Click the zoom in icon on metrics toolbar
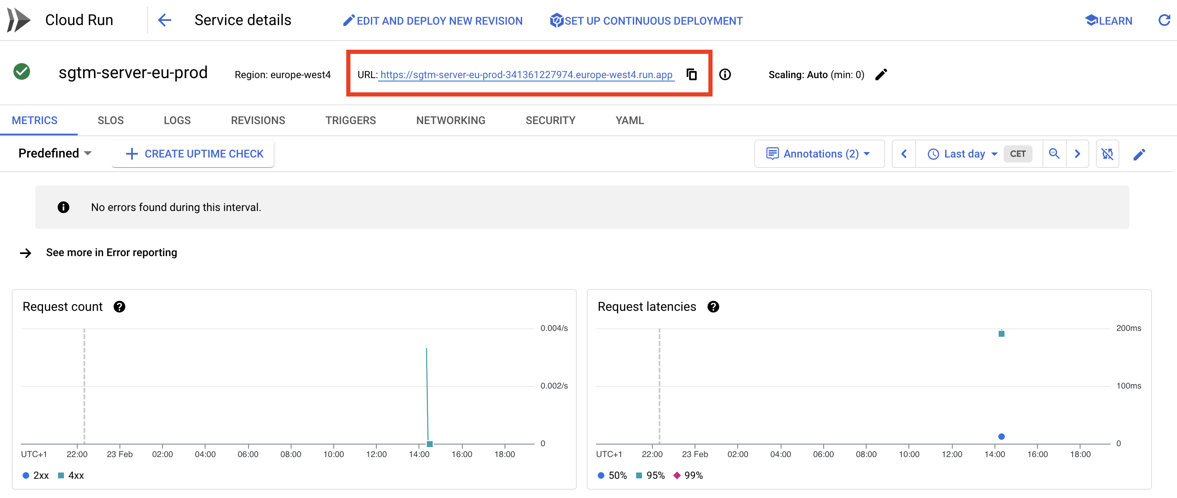The image size is (1177, 498). [x=1055, y=154]
